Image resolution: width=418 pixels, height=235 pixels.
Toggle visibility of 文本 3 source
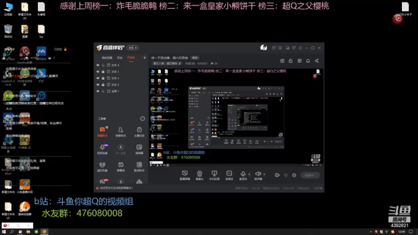(x=98, y=78)
